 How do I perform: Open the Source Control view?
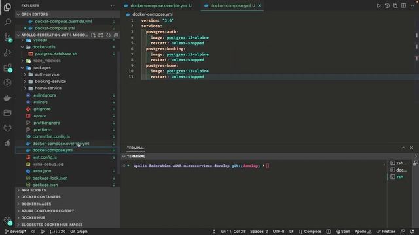(7, 37)
